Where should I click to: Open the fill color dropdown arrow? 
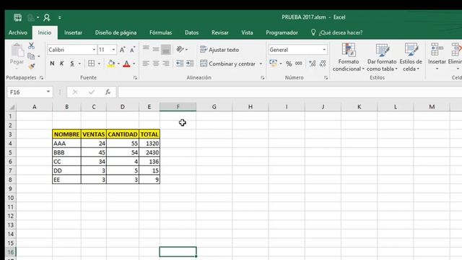(118, 64)
